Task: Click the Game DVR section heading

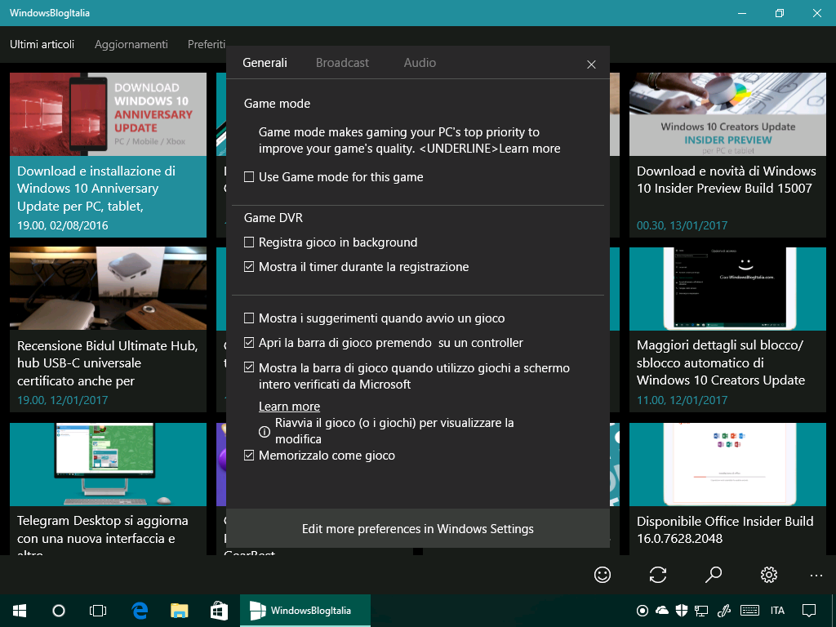Action: [273, 217]
